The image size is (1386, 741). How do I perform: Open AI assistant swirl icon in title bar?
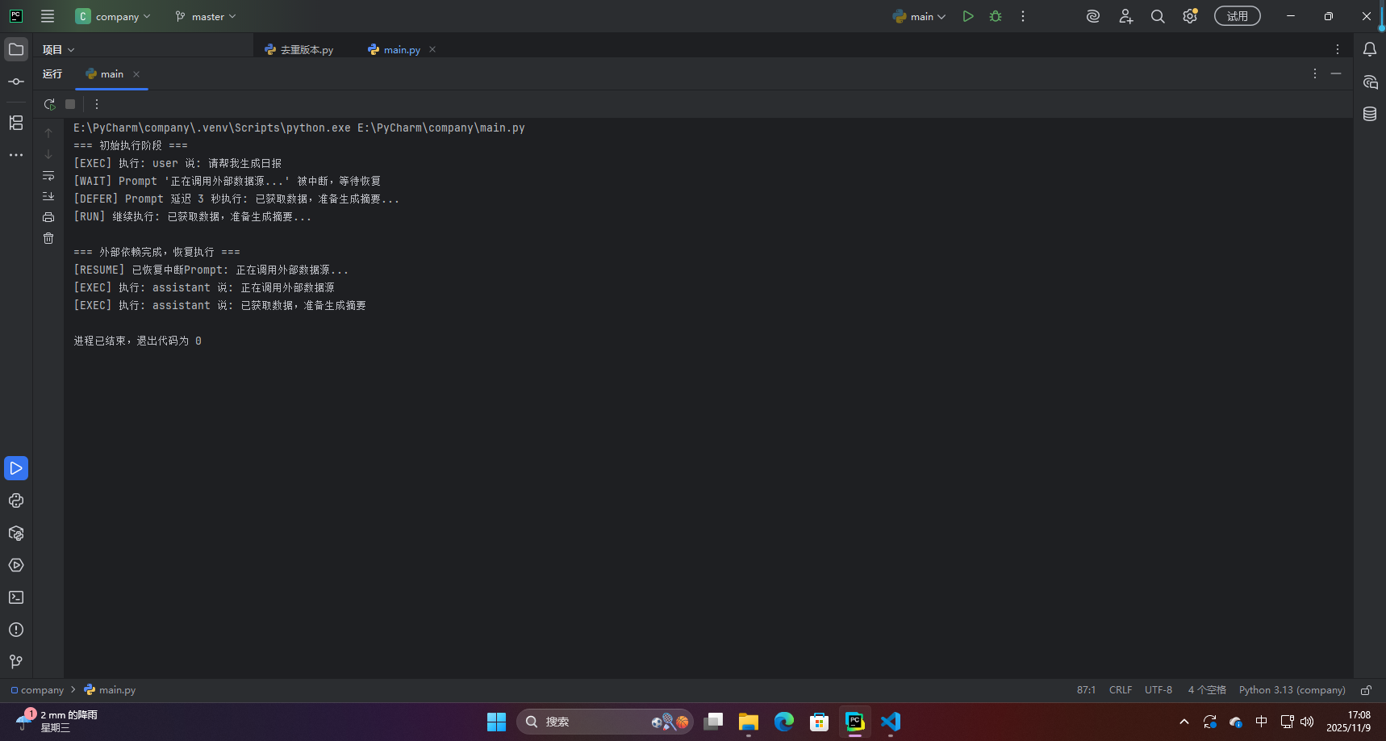click(1093, 16)
